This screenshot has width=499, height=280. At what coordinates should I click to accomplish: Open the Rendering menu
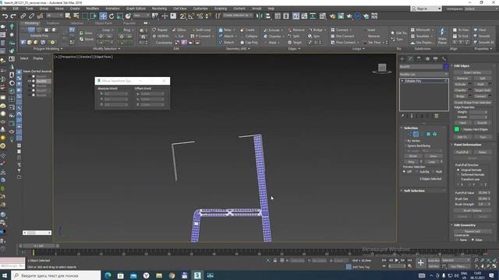159,9
